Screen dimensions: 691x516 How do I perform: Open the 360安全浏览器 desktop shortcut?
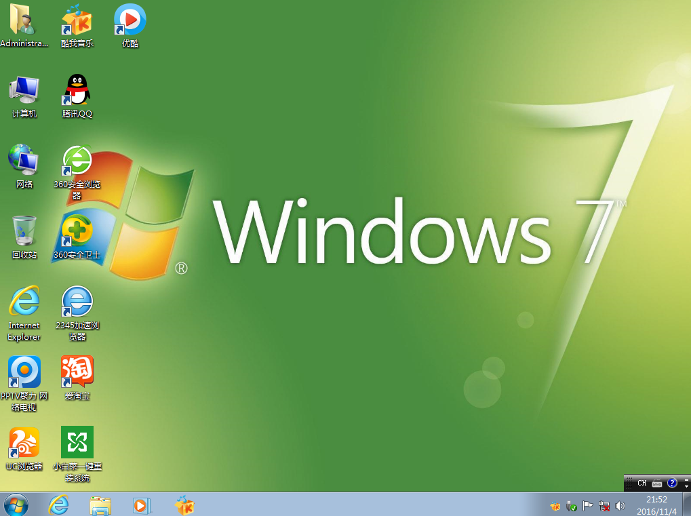point(77,172)
